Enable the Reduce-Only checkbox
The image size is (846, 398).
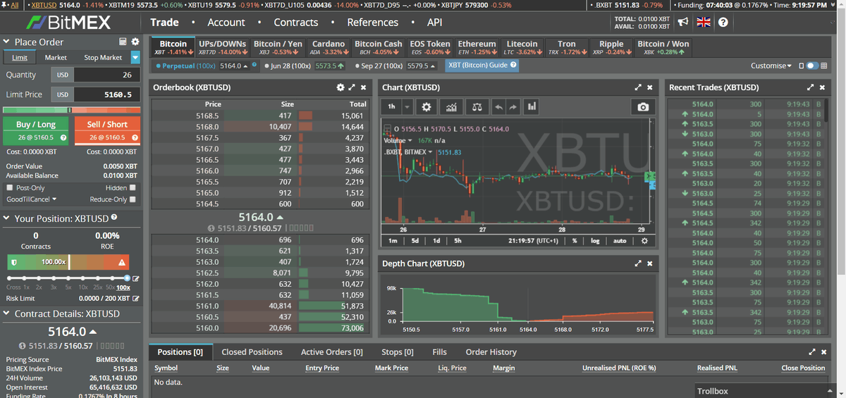coord(133,199)
